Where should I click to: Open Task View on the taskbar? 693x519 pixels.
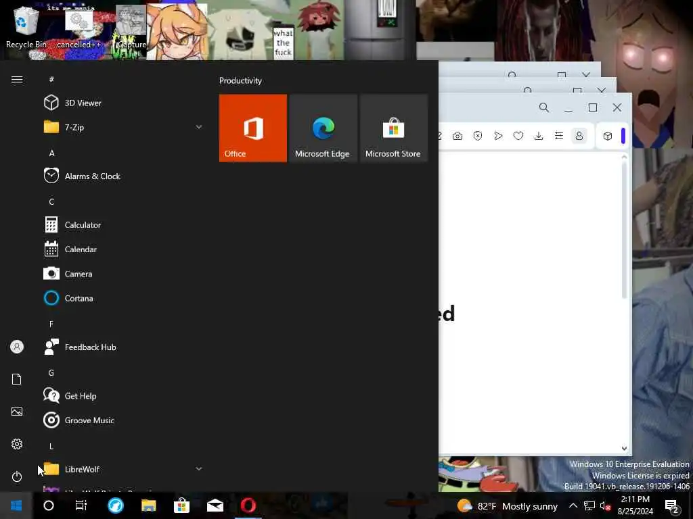[x=81, y=505]
